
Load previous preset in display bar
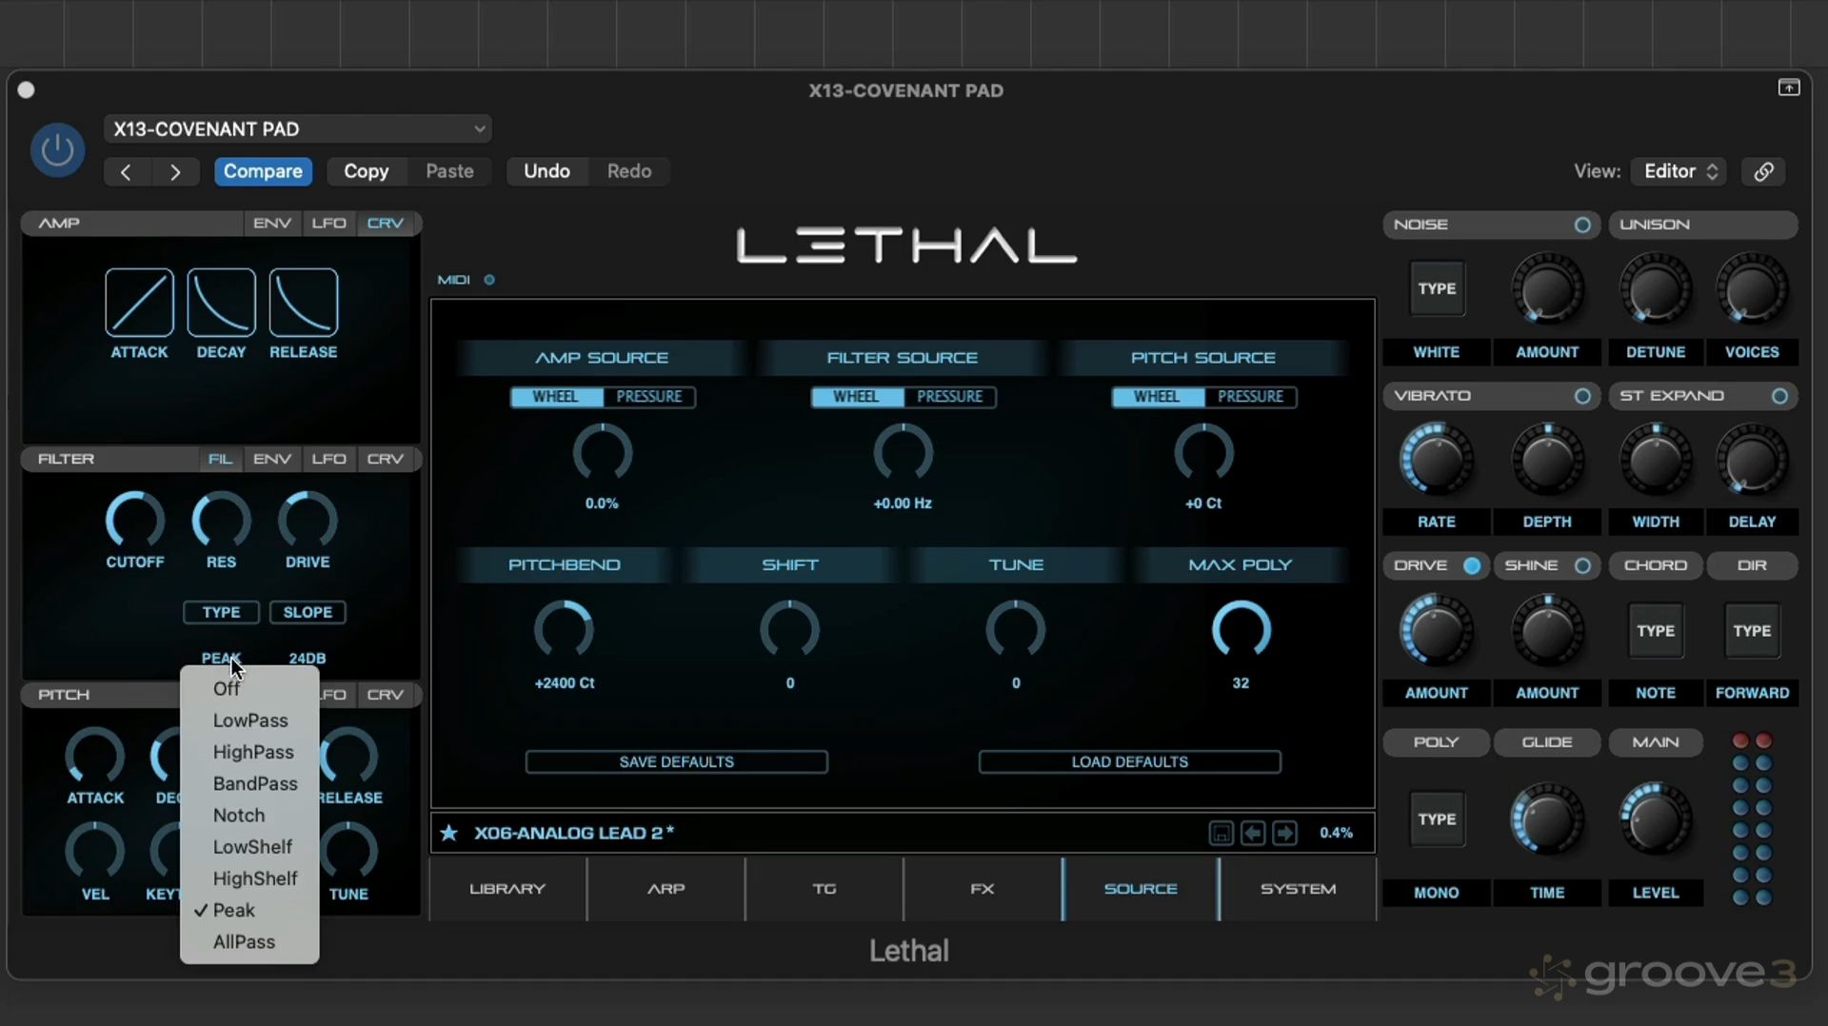click(1253, 833)
